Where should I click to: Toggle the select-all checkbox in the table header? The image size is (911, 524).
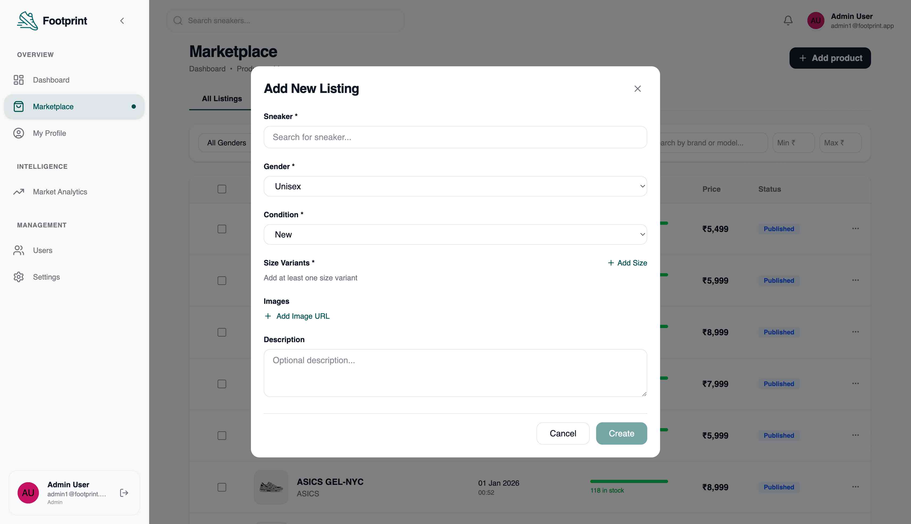click(222, 189)
